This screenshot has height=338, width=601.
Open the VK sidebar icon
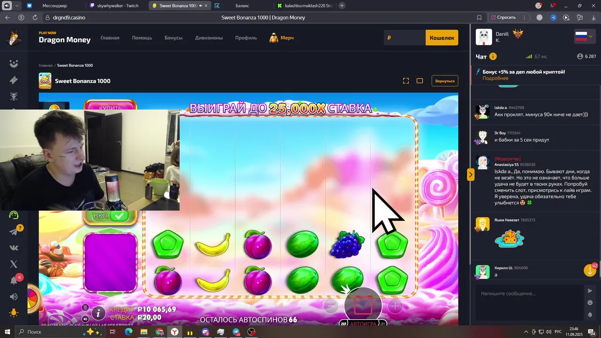pyautogui.click(x=14, y=248)
